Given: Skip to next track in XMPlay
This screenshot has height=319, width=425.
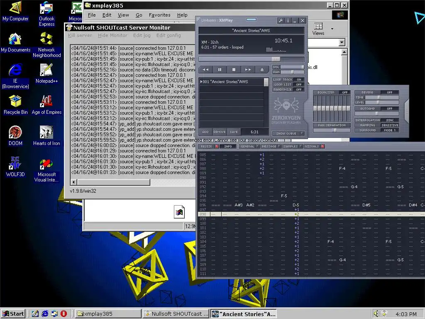Looking at the screenshot, I should (248, 70).
